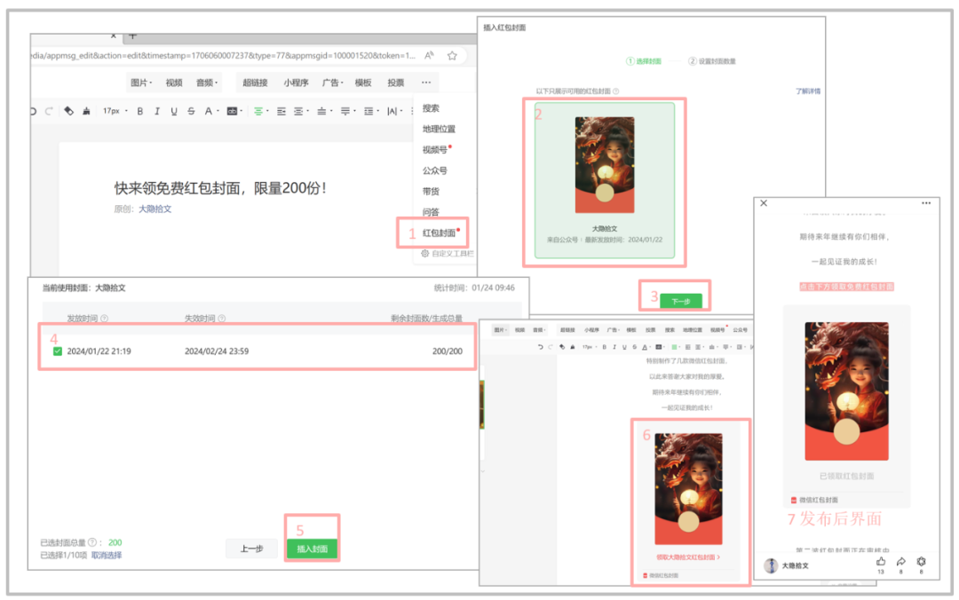Choose 带货 from the more menu
959x600 pixels.
coord(431,192)
